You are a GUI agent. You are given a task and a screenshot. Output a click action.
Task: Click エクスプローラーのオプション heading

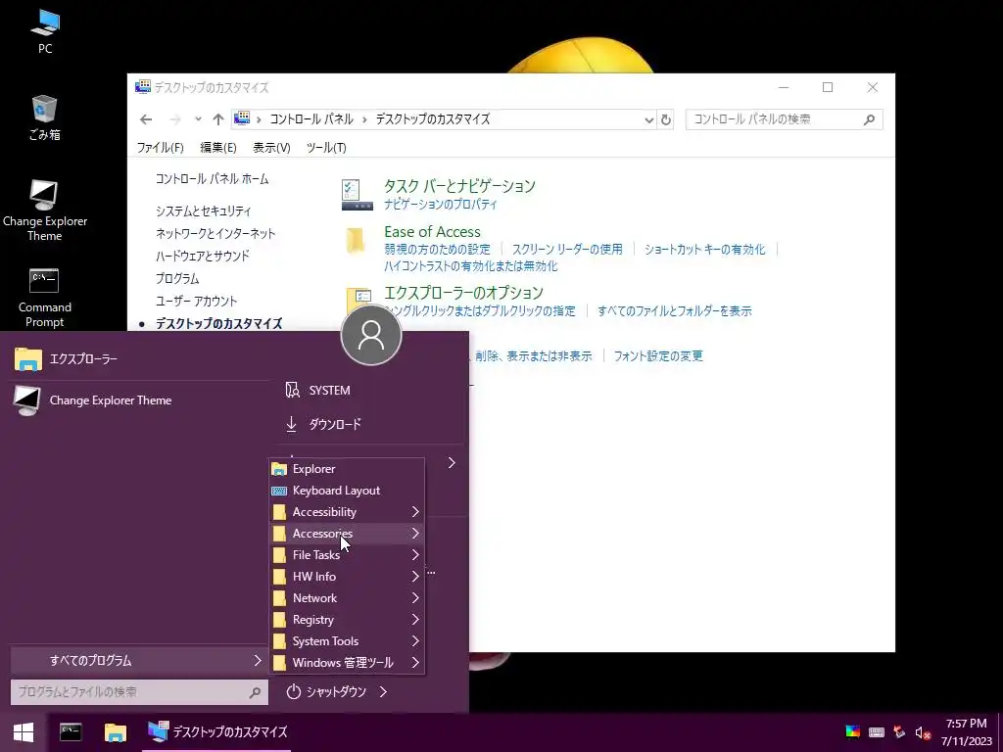click(463, 293)
